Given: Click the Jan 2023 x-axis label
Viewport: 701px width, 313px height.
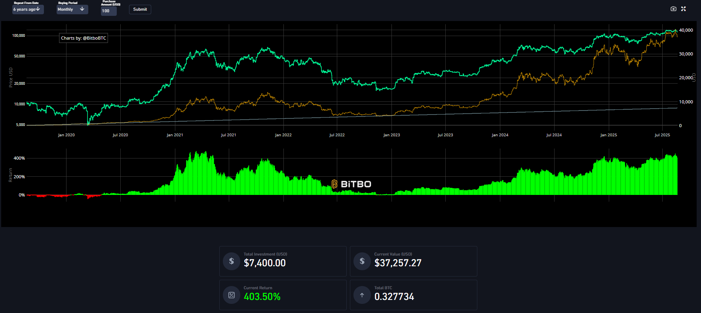Looking at the screenshot, I should point(391,135).
